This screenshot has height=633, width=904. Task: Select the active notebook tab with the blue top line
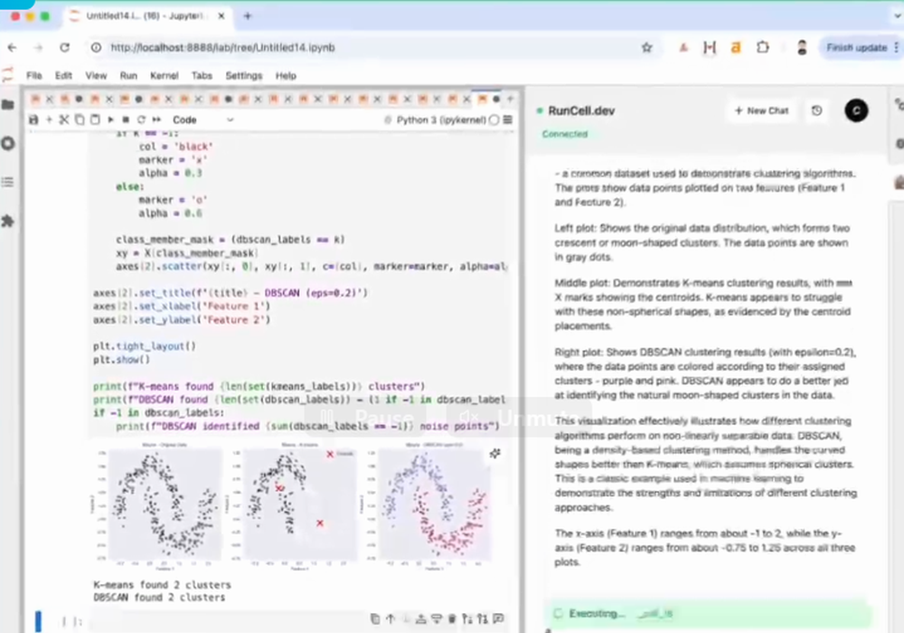click(488, 99)
